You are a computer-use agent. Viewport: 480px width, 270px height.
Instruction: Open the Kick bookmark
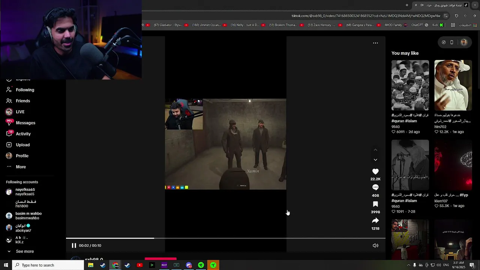[x=438, y=25]
